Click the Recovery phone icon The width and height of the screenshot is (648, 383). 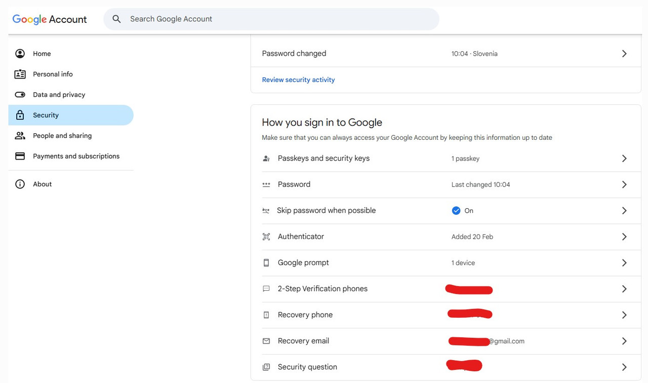pyautogui.click(x=266, y=315)
